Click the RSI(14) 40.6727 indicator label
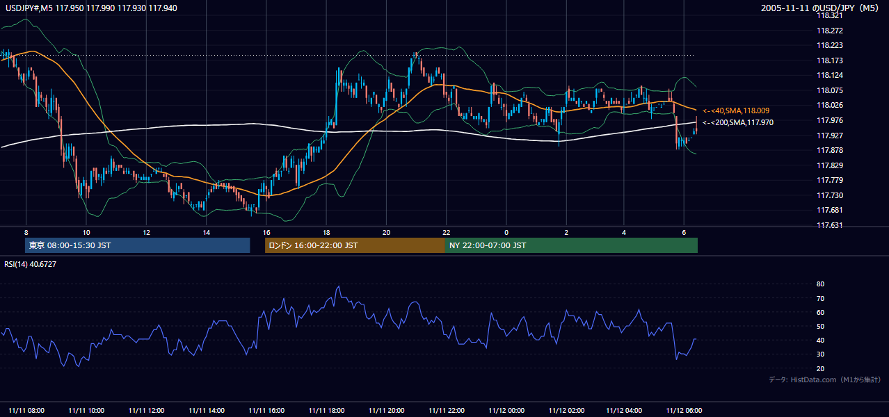This screenshot has height=417, width=889. 30,264
